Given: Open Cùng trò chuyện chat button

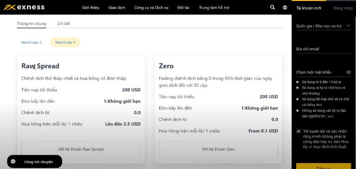Looking at the screenshot, I should [34, 162].
